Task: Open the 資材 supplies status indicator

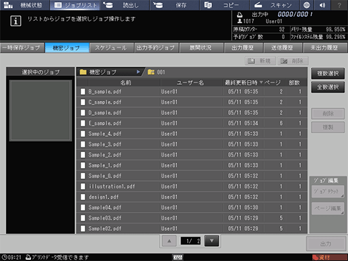Action: click(x=329, y=257)
